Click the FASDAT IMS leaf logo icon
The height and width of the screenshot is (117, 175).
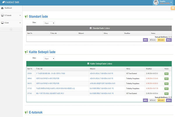(3, 2)
